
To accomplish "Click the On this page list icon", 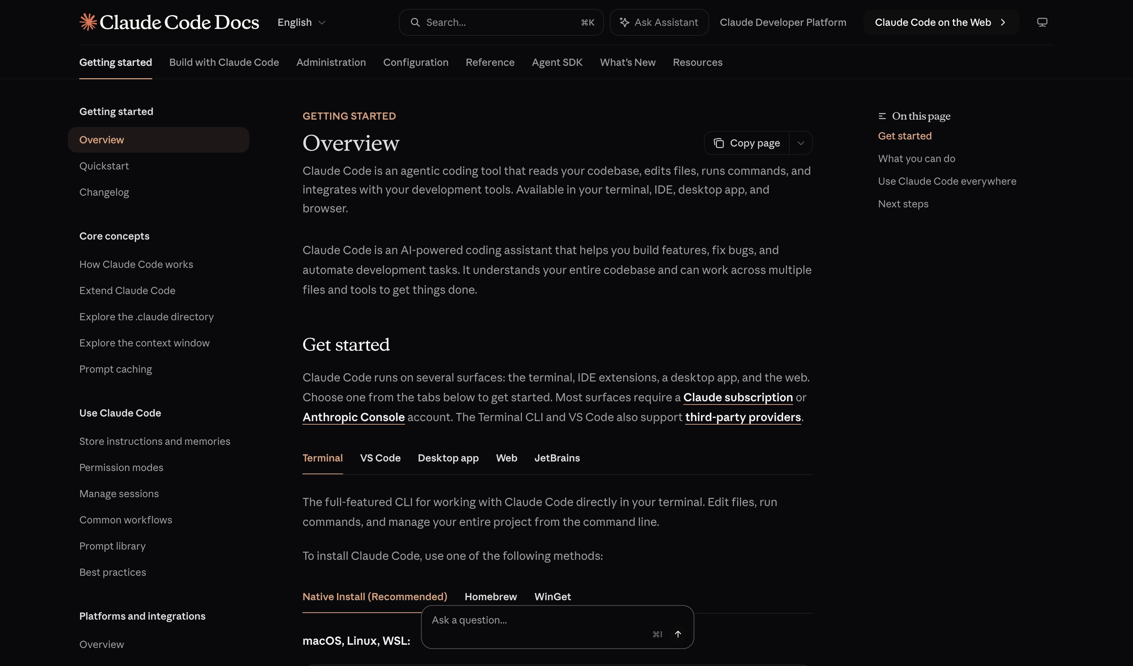I will pos(882,116).
